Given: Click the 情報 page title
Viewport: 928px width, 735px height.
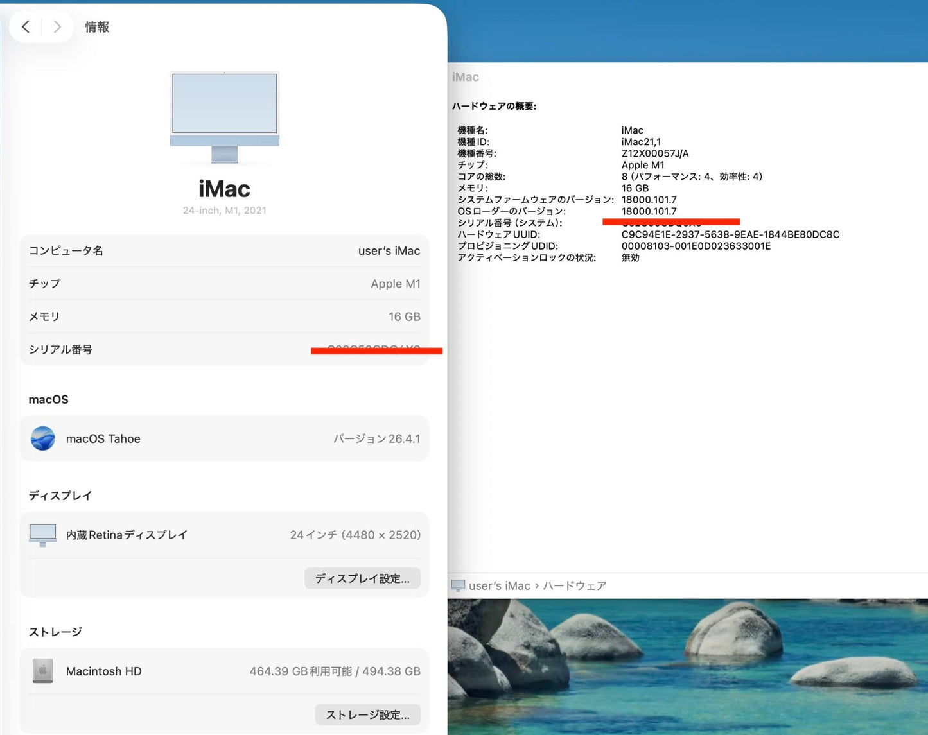Looking at the screenshot, I should pyautogui.click(x=97, y=27).
